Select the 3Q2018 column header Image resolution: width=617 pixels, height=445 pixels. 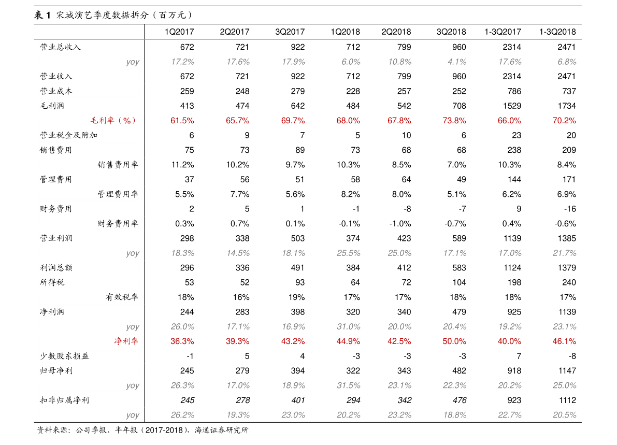click(451, 32)
